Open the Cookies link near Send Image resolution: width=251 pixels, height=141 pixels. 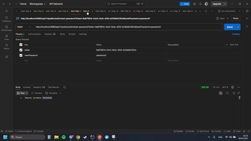click(x=236, y=34)
